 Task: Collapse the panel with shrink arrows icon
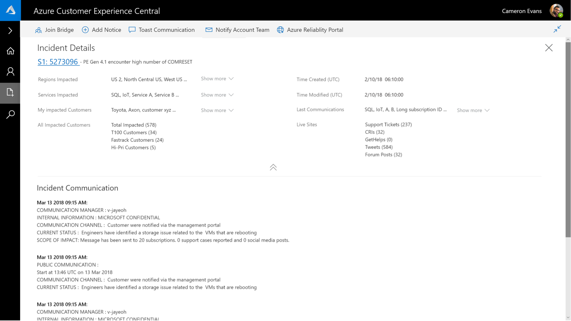557,29
